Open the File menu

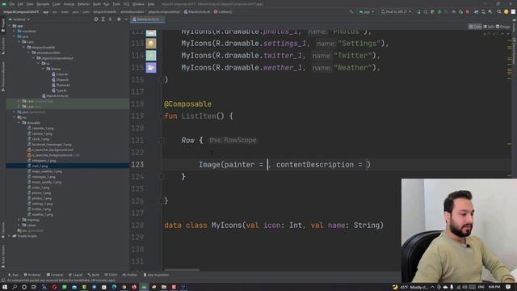coord(12,4)
